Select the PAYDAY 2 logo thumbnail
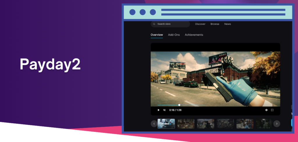This screenshot has height=142, width=298. pyautogui.click(x=166, y=124)
